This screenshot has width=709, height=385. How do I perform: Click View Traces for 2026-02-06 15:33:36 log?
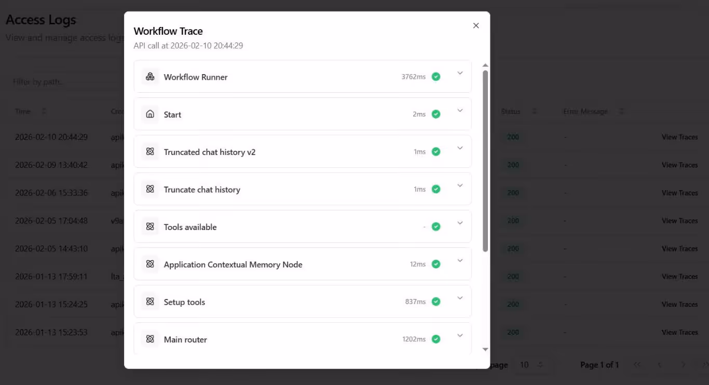(x=679, y=193)
